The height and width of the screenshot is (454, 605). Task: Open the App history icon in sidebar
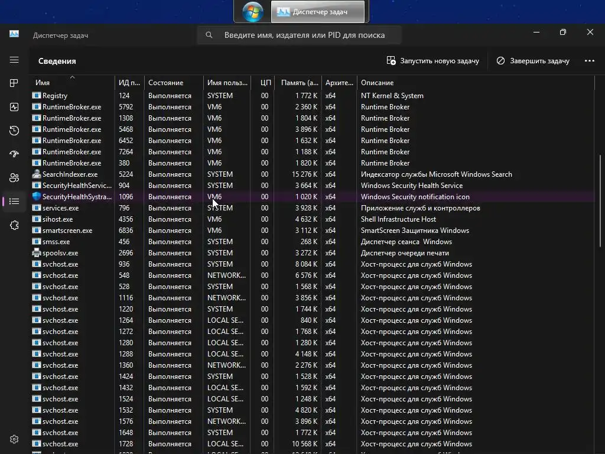pyautogui.click(x=14, y=131)
